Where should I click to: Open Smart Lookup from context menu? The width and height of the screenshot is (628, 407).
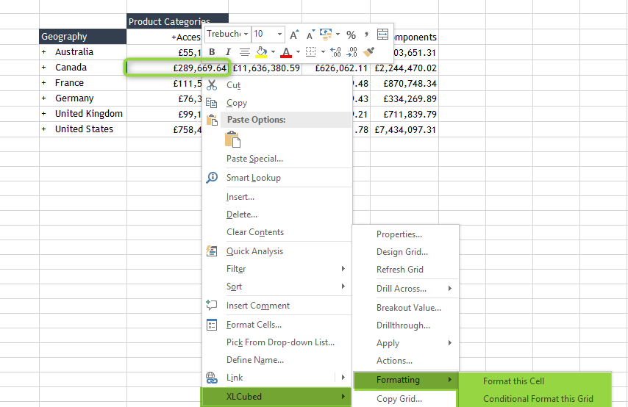253,178
